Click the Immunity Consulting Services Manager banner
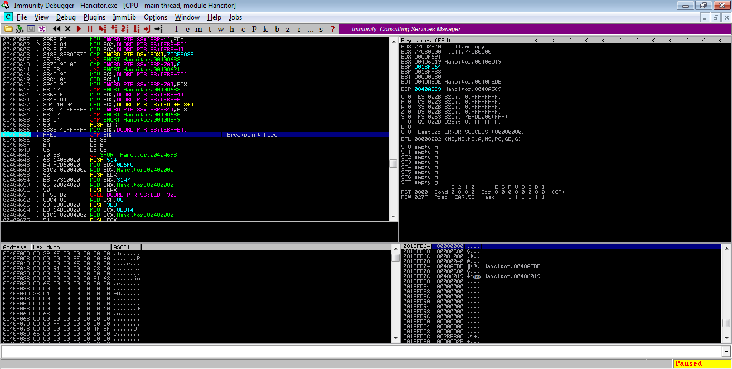The height and width of the screenshot is (369, 732). 535,29
